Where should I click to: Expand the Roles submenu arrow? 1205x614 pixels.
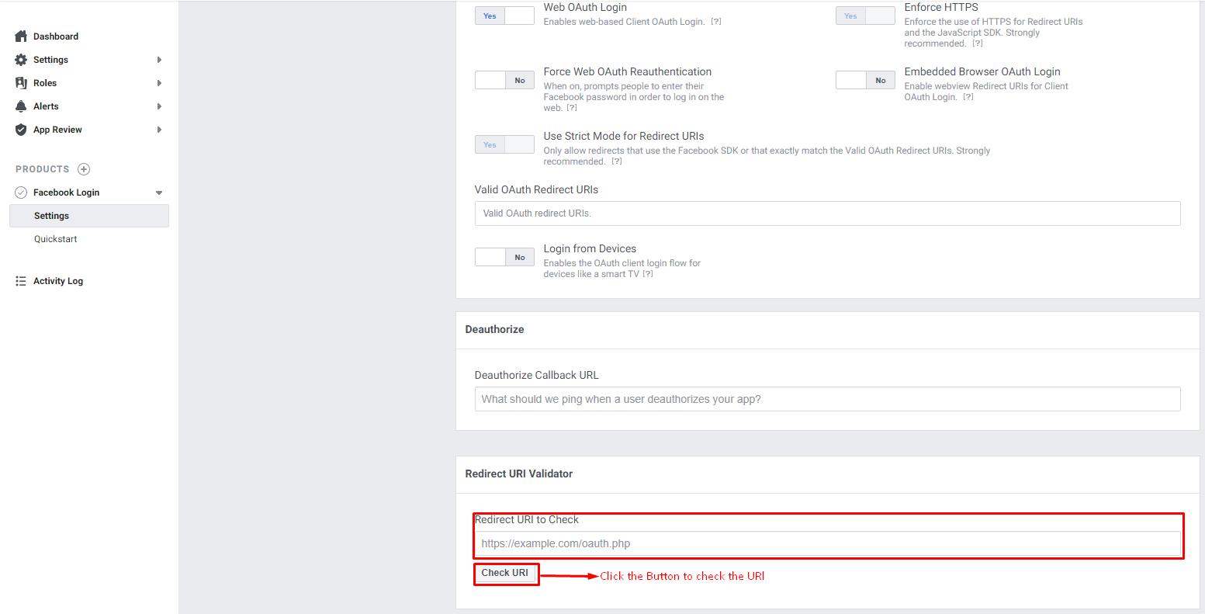click(159, 83)
